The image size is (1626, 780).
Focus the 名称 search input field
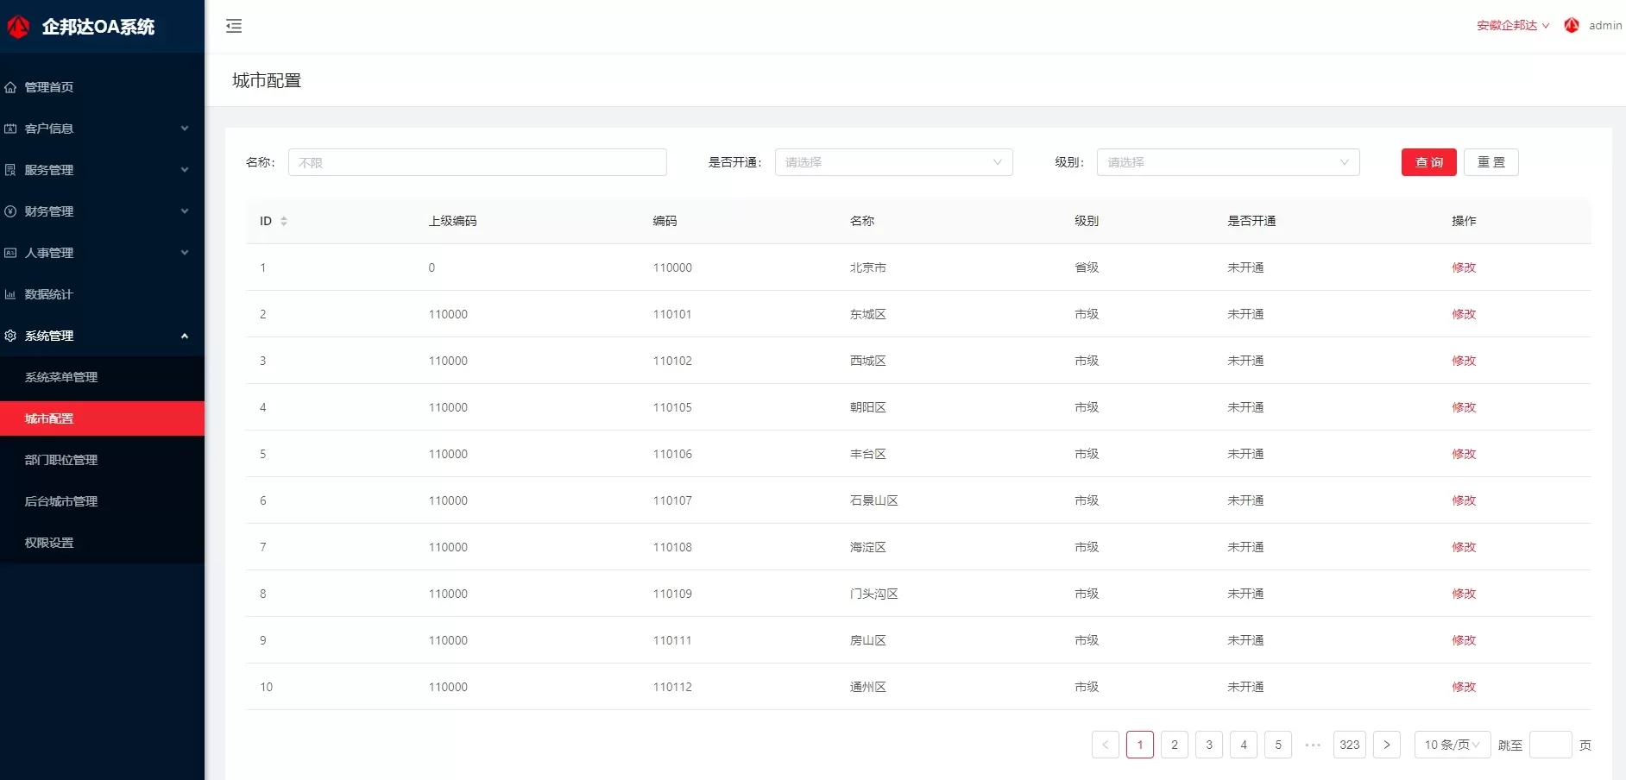(x=476, y=162)
